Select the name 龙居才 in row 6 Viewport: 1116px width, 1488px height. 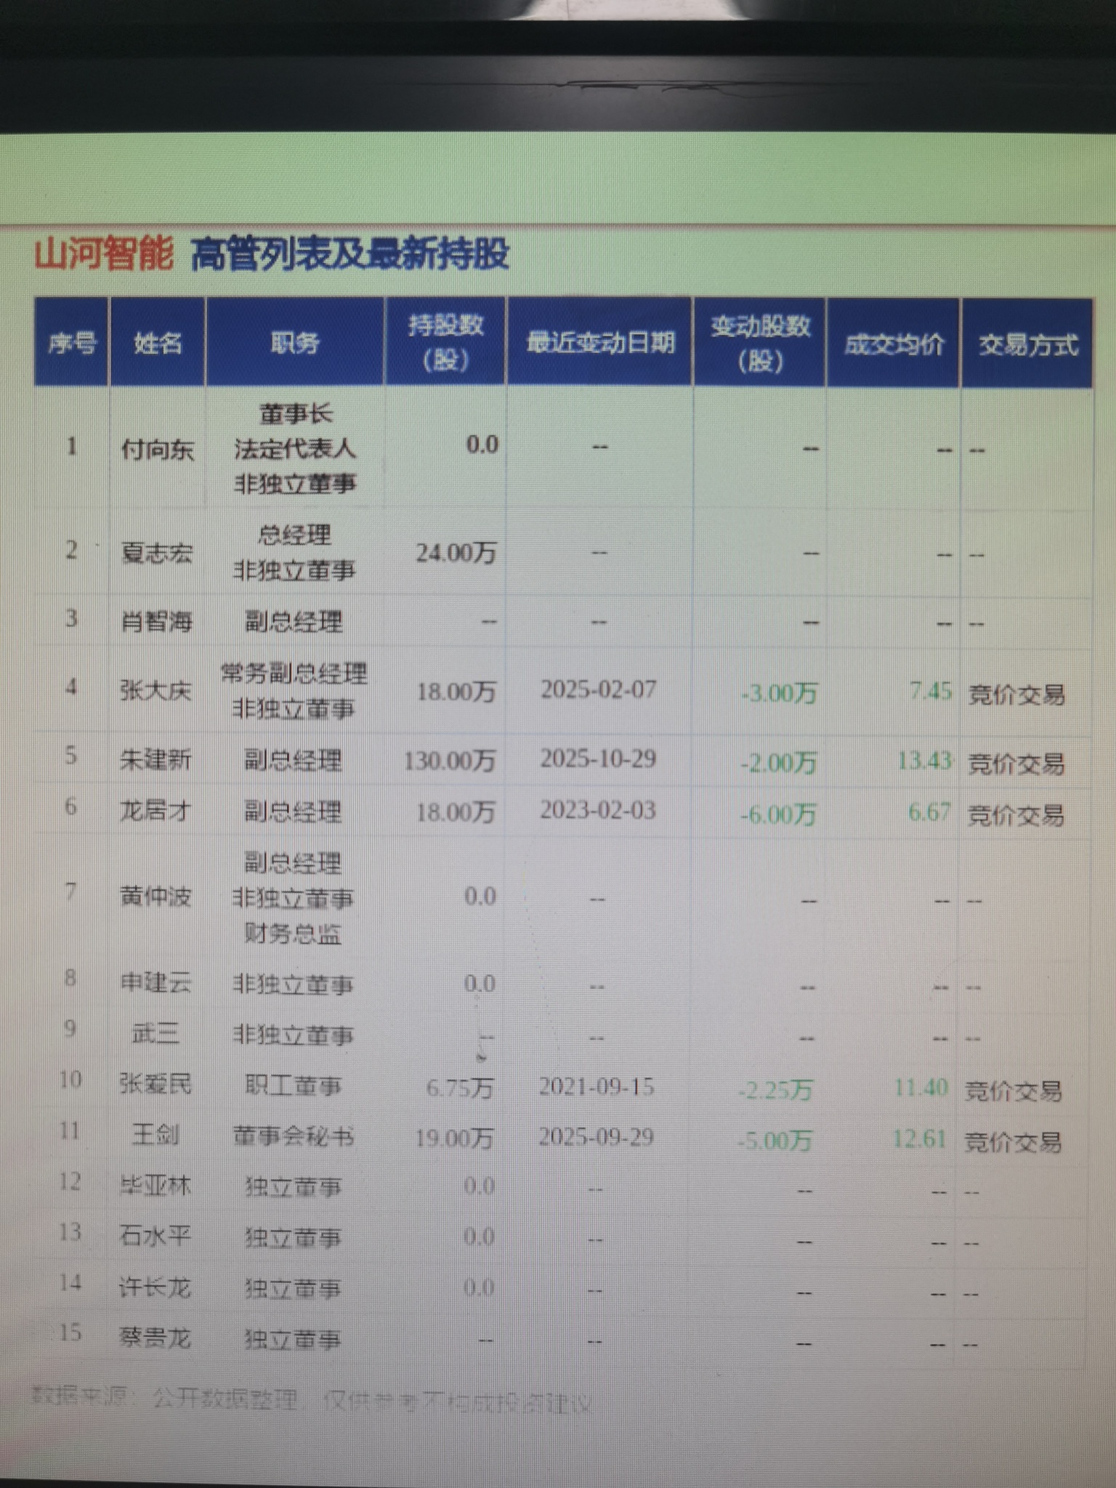coord(155,811)
